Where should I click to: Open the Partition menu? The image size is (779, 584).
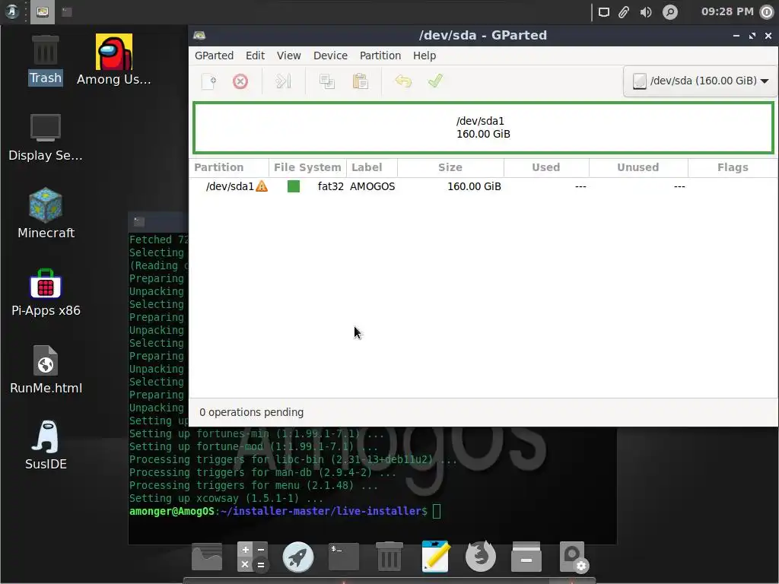(x=380, y=56)
